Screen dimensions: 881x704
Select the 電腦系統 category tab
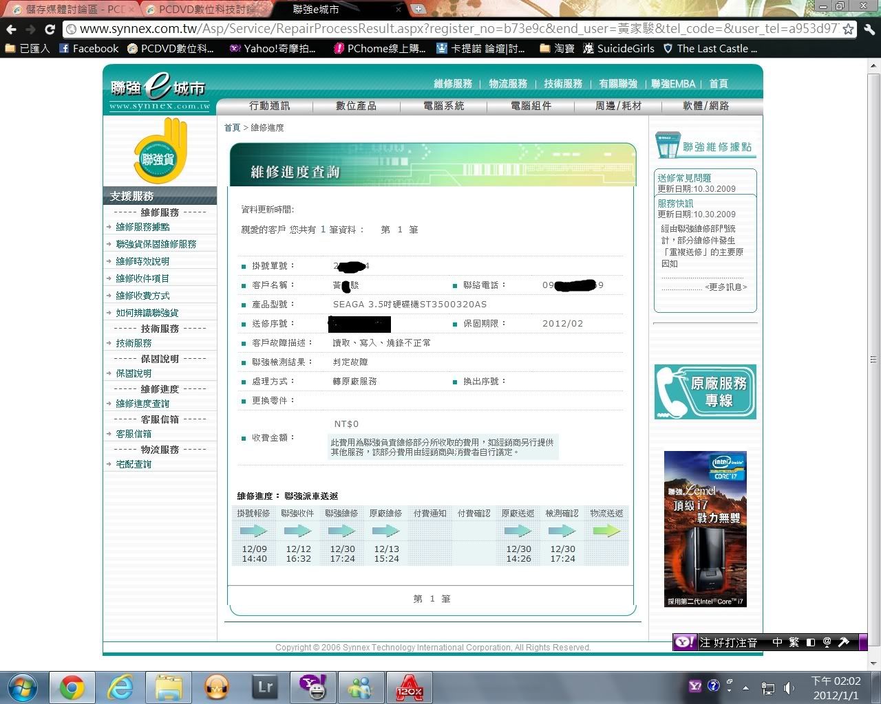pos(443,106)
